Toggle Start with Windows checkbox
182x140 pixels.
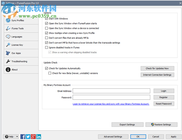(46, 18)
